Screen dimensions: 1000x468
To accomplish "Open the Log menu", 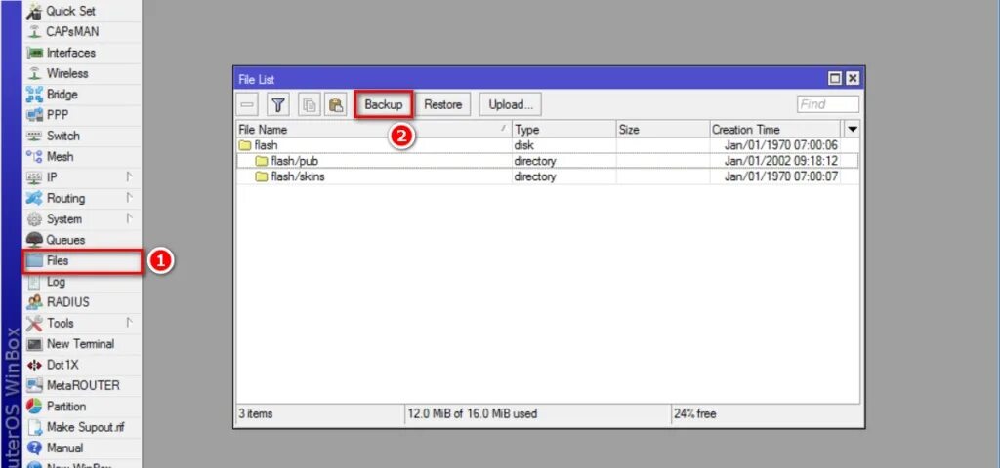I will (82, 282).
